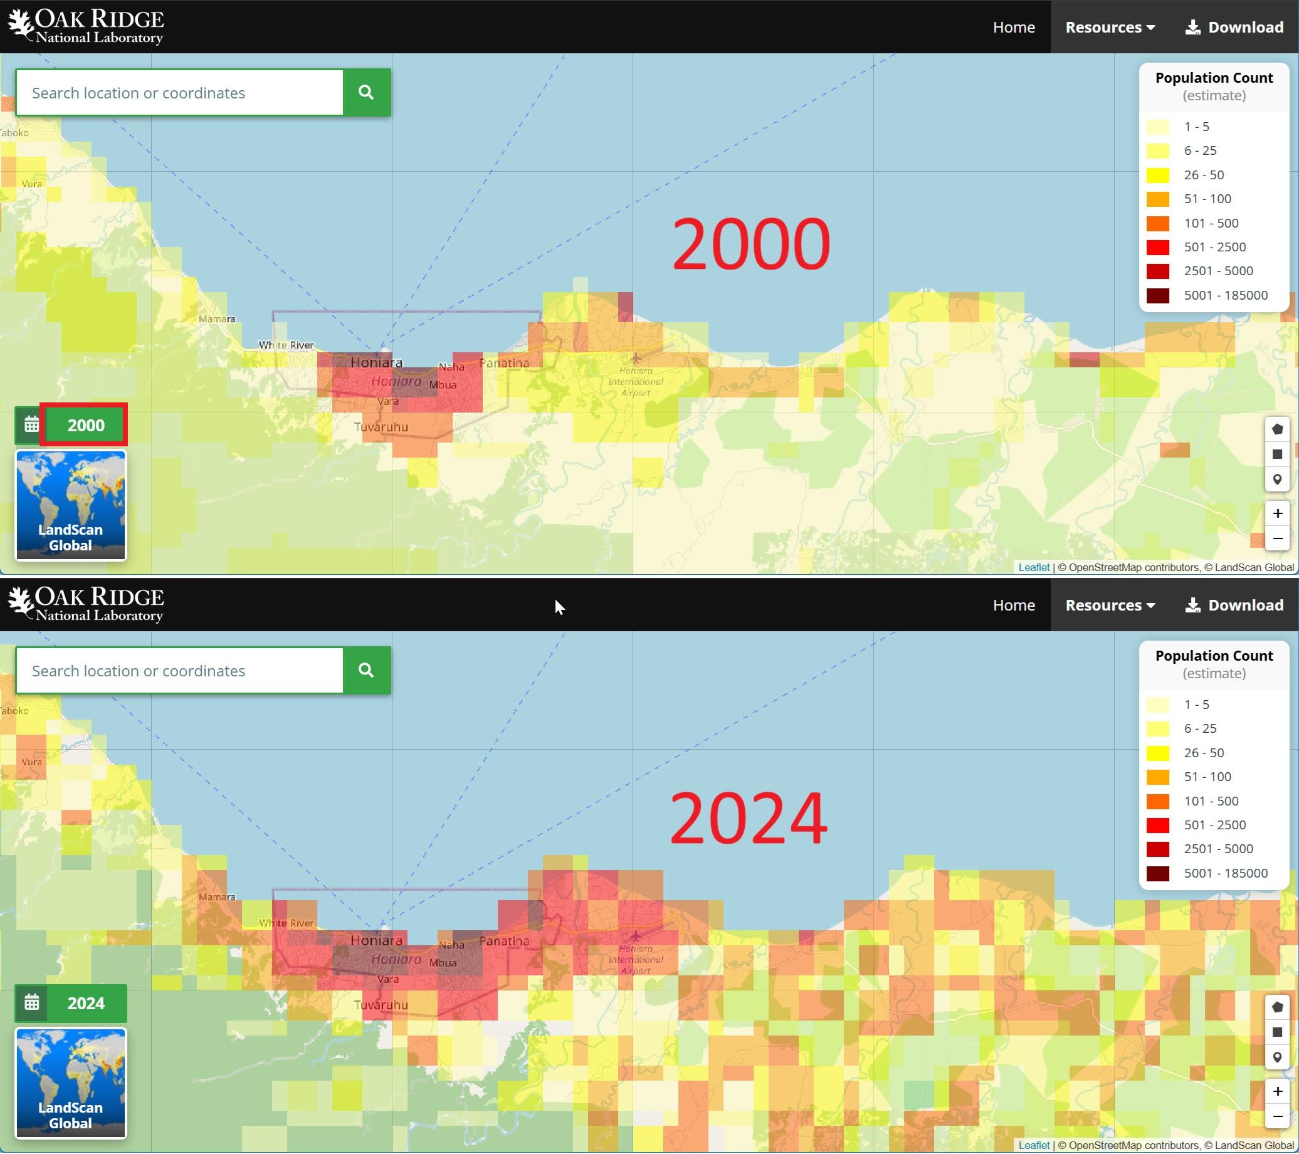The image size is (1299, 1154).
Task: Click the search location field in the 2000 map
Action: click(x=180, y=93)
